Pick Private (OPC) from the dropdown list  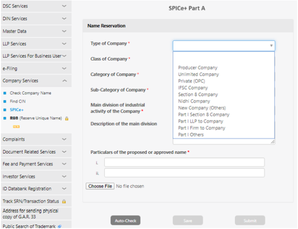[x=192, y=81]
